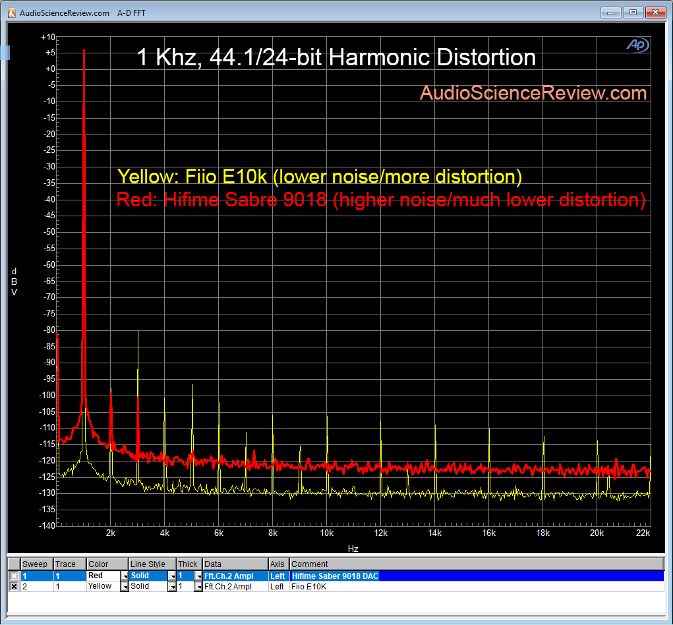Click the 'Left' axis cell of Hifime row
Image resolution: width=673 pixels, height=625 pixels.
279,576
